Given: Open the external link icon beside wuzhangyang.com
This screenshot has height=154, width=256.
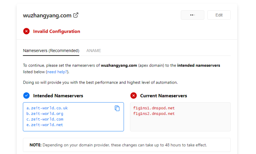Looking at the screenshot, I should tap(76, 15).
